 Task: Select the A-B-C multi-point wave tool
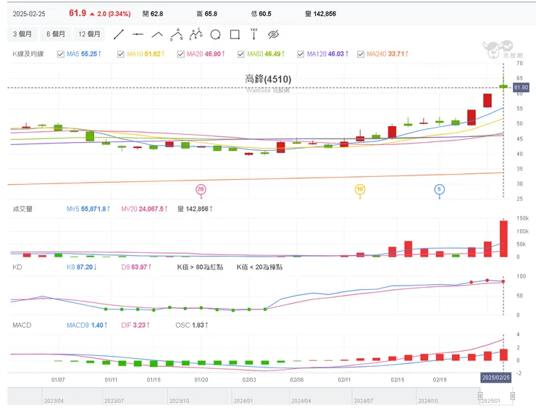coord(196,34)
